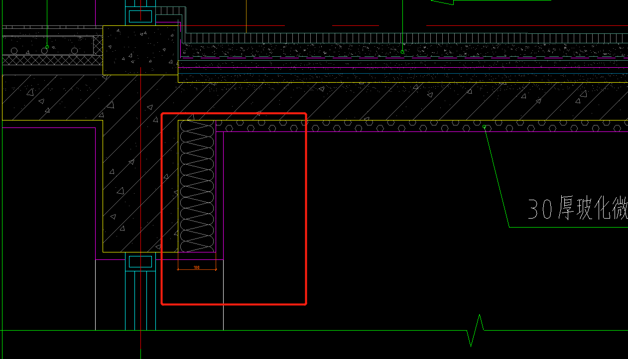This screenshot has width=628, height=359.
Task: Select the honeycomb-pattern insulation strip under slab
Action: click(x=421, y=126)
